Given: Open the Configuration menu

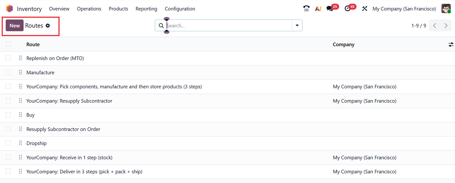Looking at the screenshot, I should (x=180, y=9).
